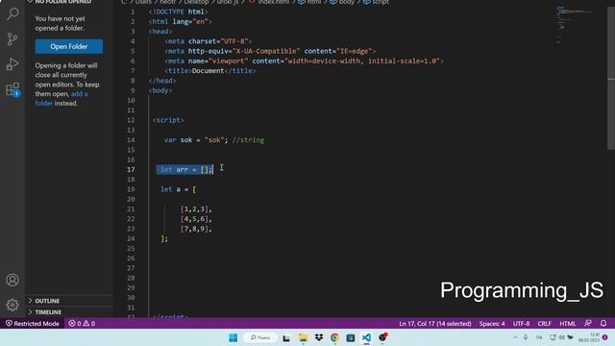
Task: Change end of line sequence CRLF
Action: 545,324
